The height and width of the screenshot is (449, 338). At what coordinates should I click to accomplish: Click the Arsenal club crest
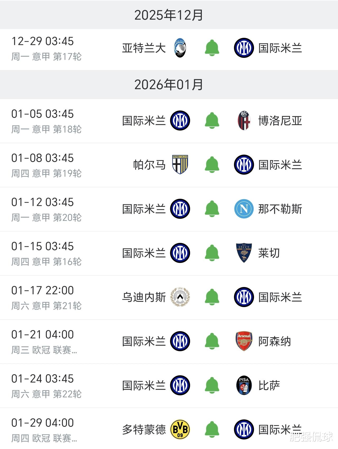click(x=244, y=341)
